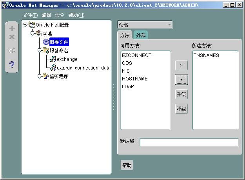Viewport: 245px width, 180px height.
Task: Collapse the Oracle Net 配置 tree node
Action: pos(25,25)
